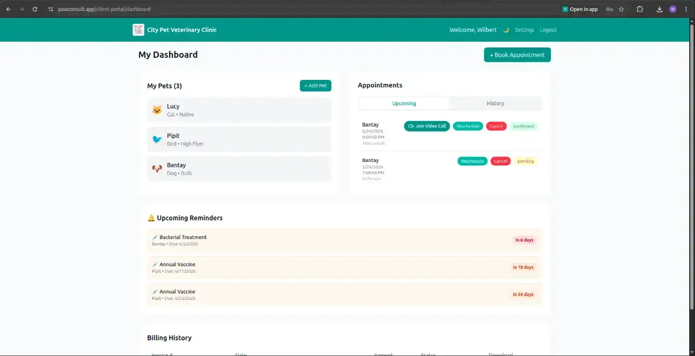The image size is (695, 356).
Task: Reload the page using the refresh icon
Action: point(35,9)
